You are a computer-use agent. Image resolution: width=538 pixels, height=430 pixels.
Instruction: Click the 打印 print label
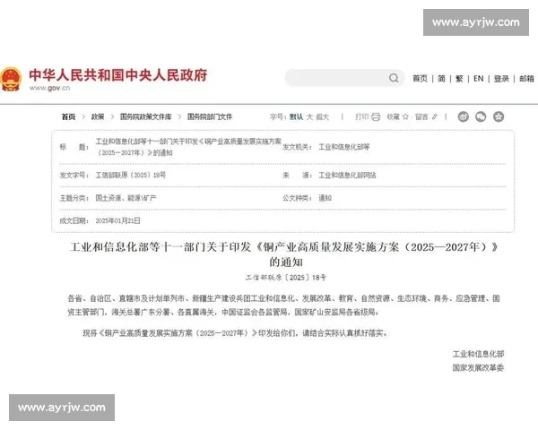361,117
